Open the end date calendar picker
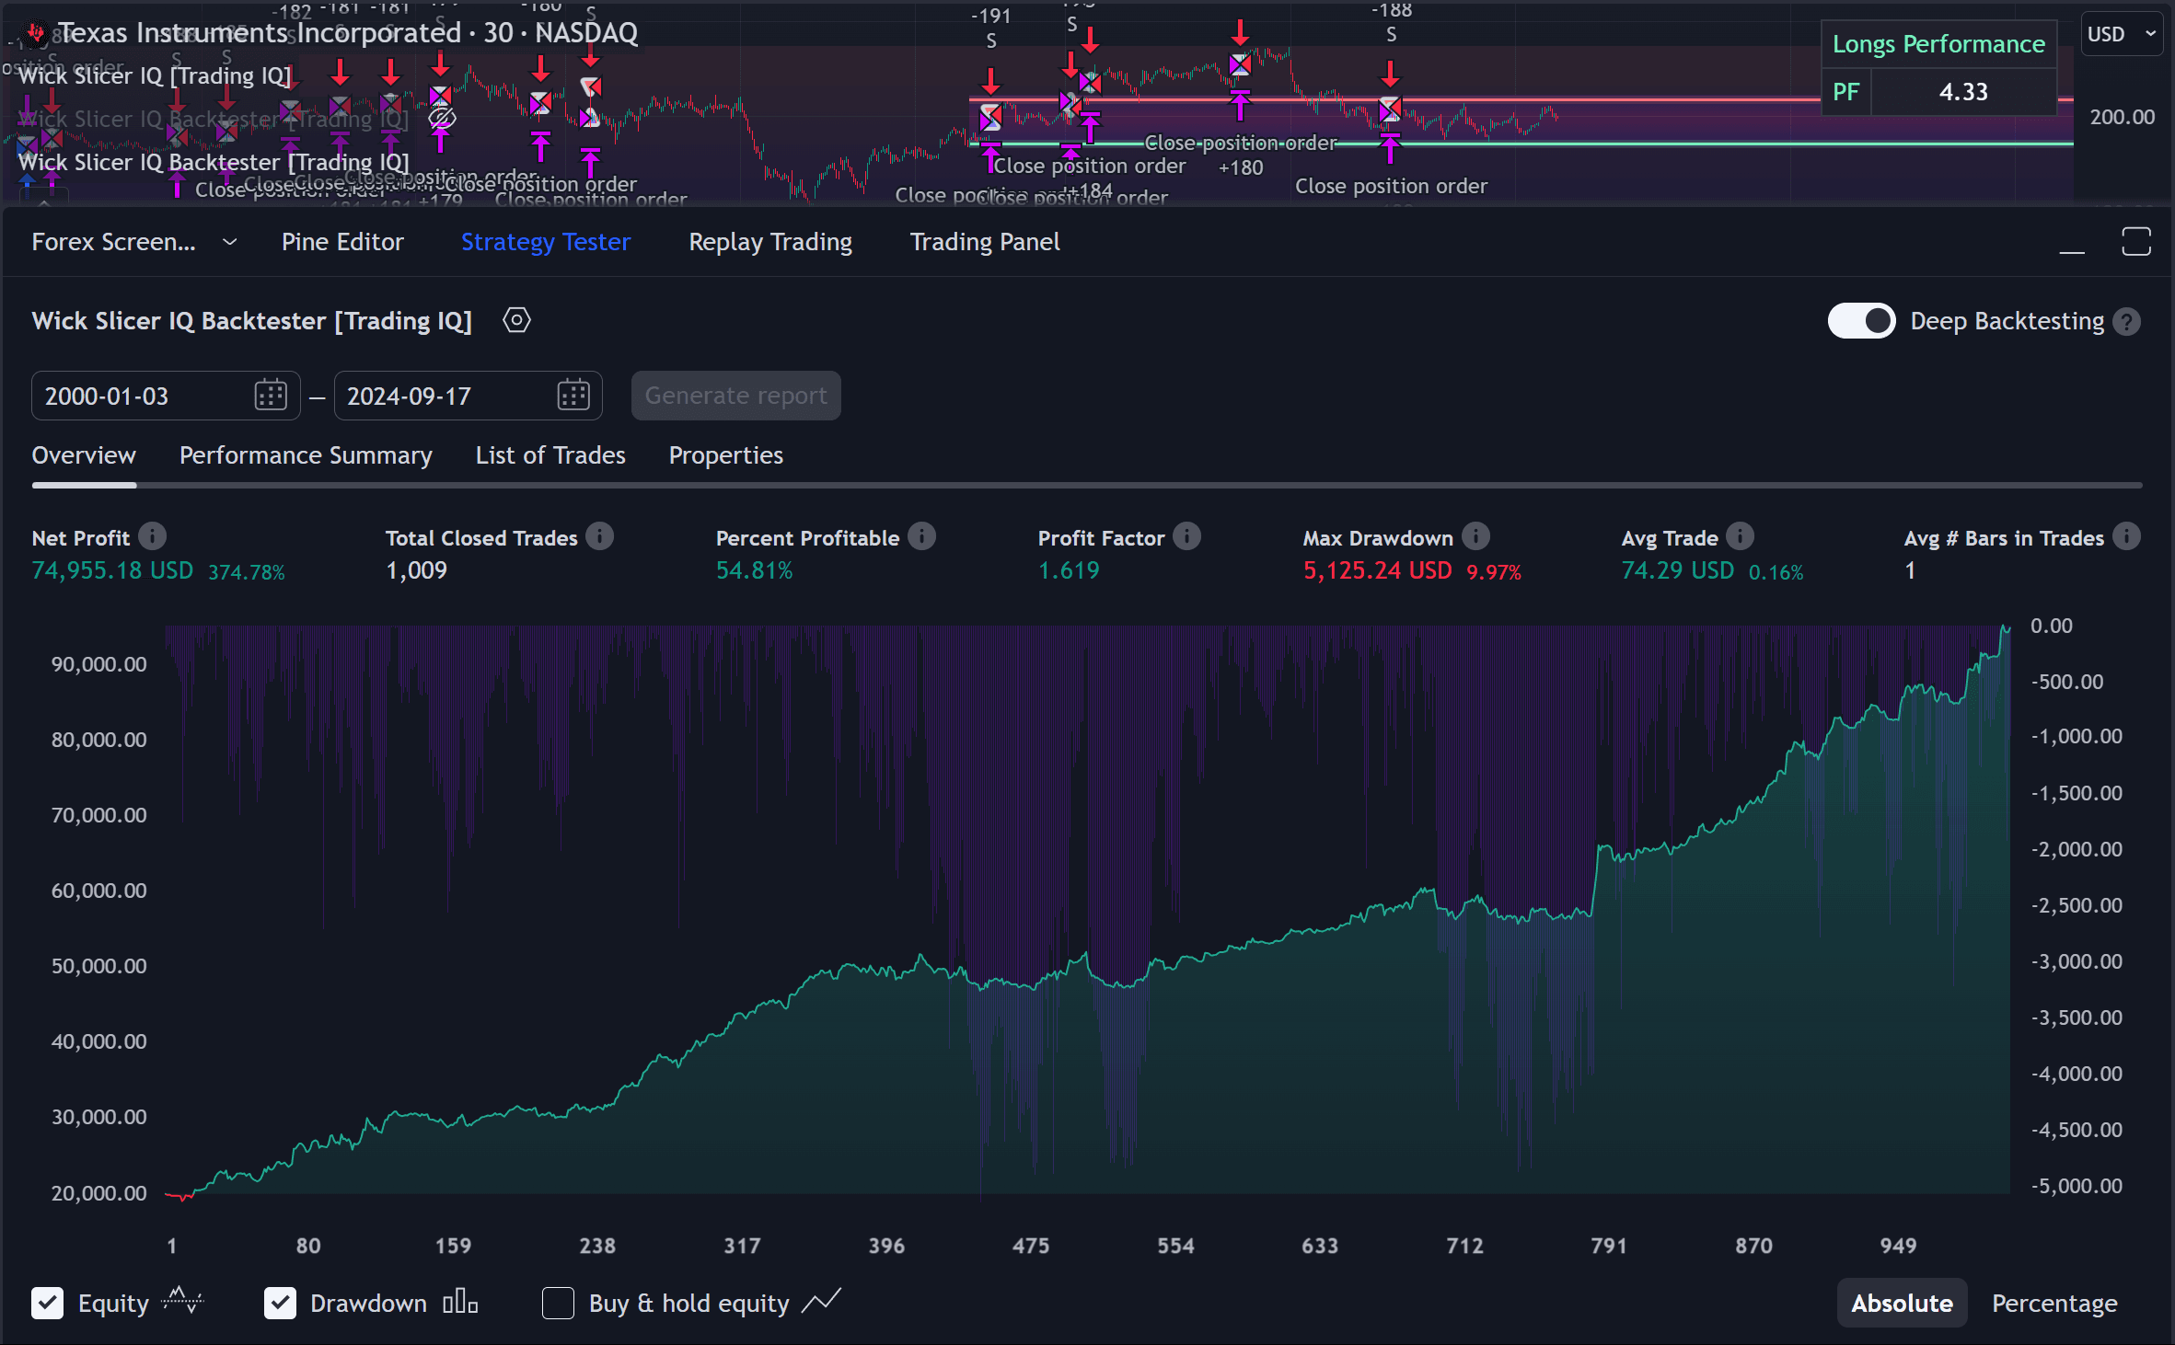The image size is (2175, 1345). (x=573, y=396)
